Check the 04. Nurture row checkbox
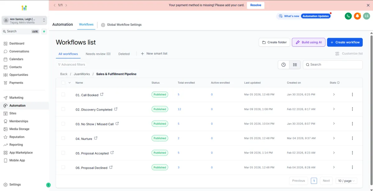This screenshot has height=191, width=373. click(x=63, y=138)
